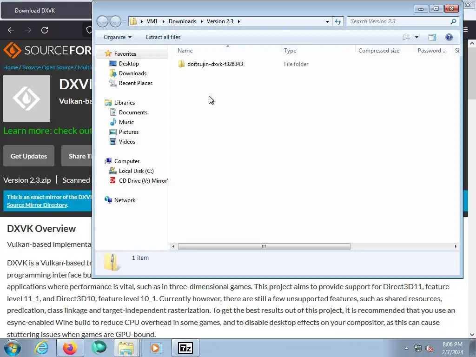Open the Pictures library
The image size is (476, 357).
tap(129, 132)
